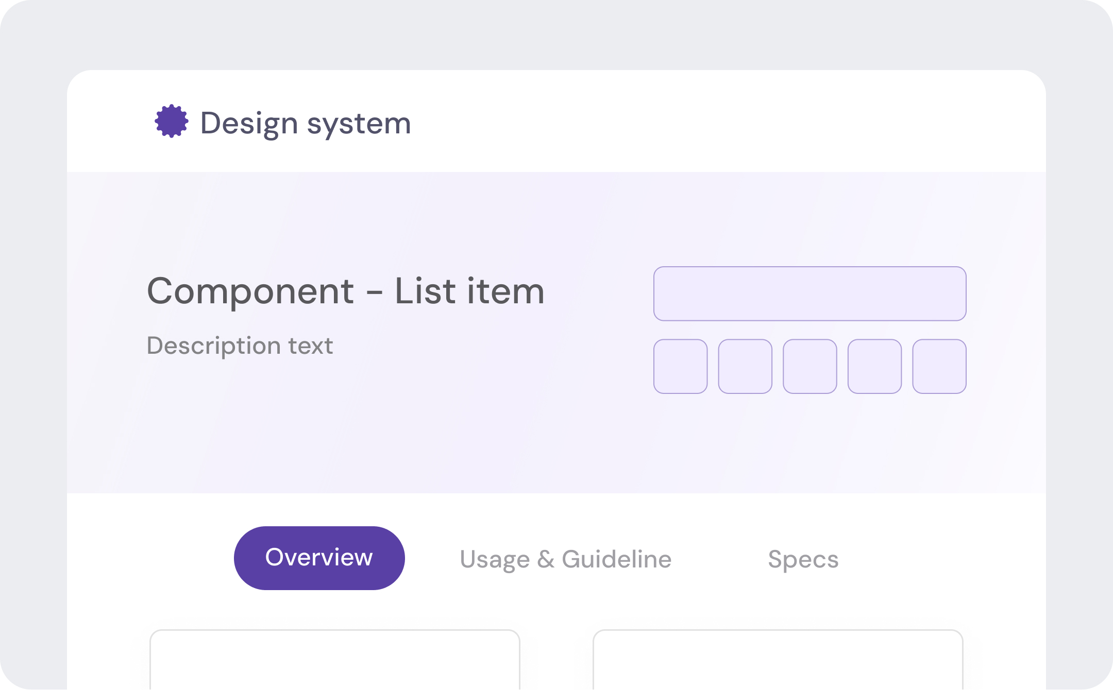Select the first small square placeholder
This screenshot has width=1113, height=690.
coord(680,366)
